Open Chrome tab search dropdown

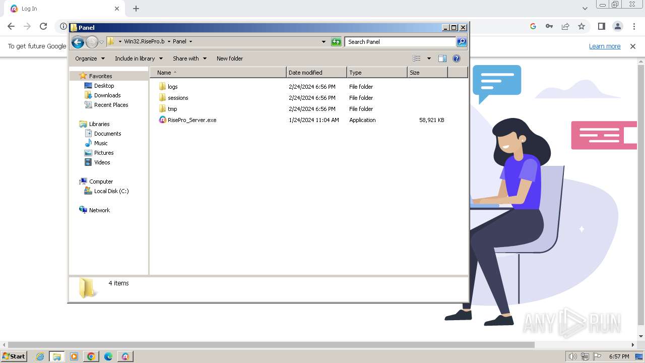(585, 9)
